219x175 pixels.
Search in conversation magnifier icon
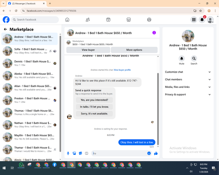[x=194, y=59]
